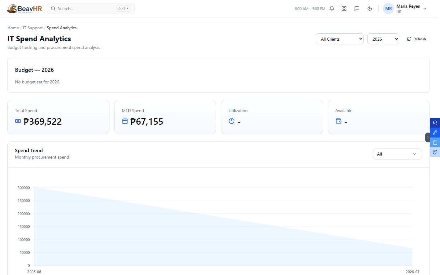Click the Ctrl K shortcut badge
The width and height of the screenshot is (440, 275).
click(123, 9)
